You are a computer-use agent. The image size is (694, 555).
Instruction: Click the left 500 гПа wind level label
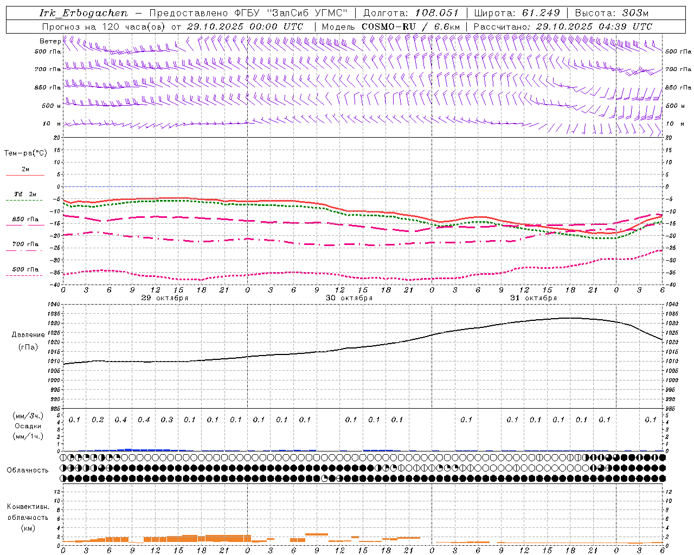coord(48,51)
